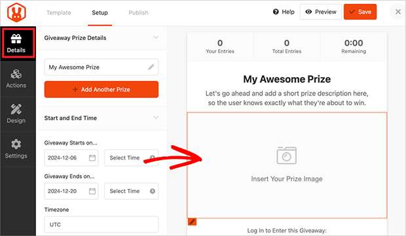Open the Design sidebar panel
This screenshot has height=236, width=406.
pos(16,114)
